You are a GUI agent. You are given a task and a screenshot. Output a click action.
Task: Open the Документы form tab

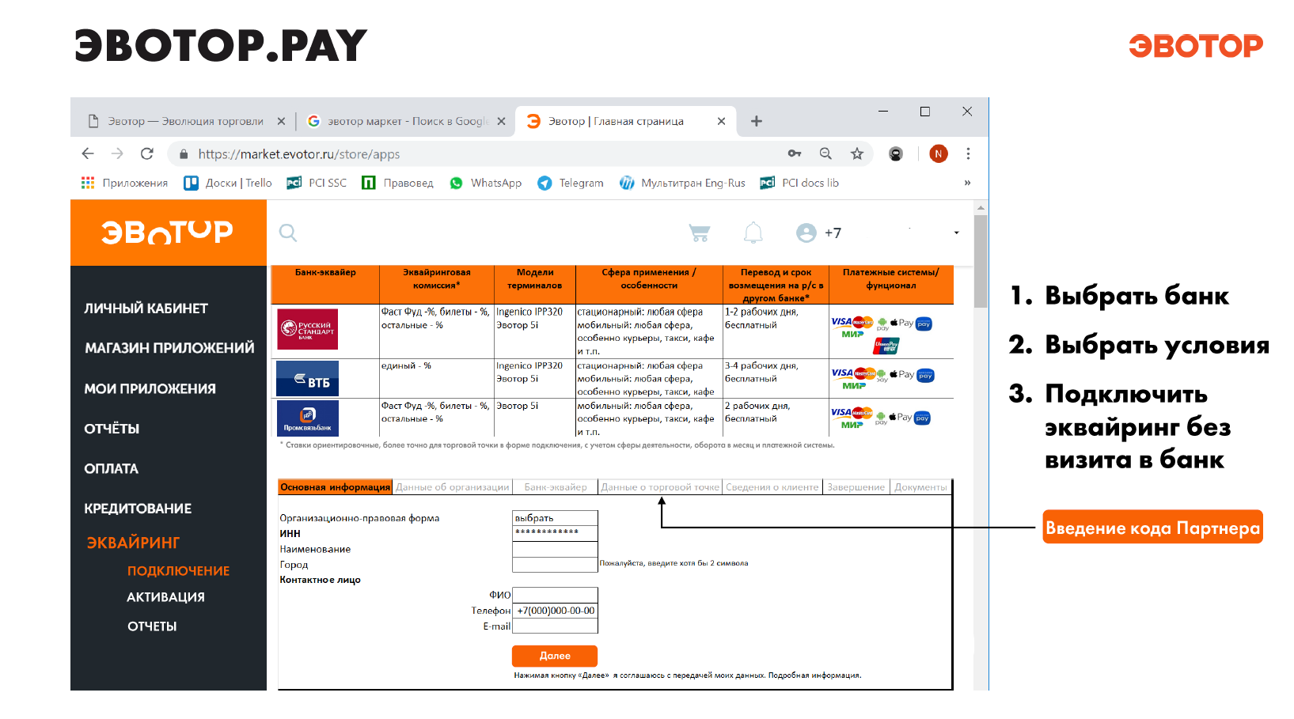click(x=920, y=487)
